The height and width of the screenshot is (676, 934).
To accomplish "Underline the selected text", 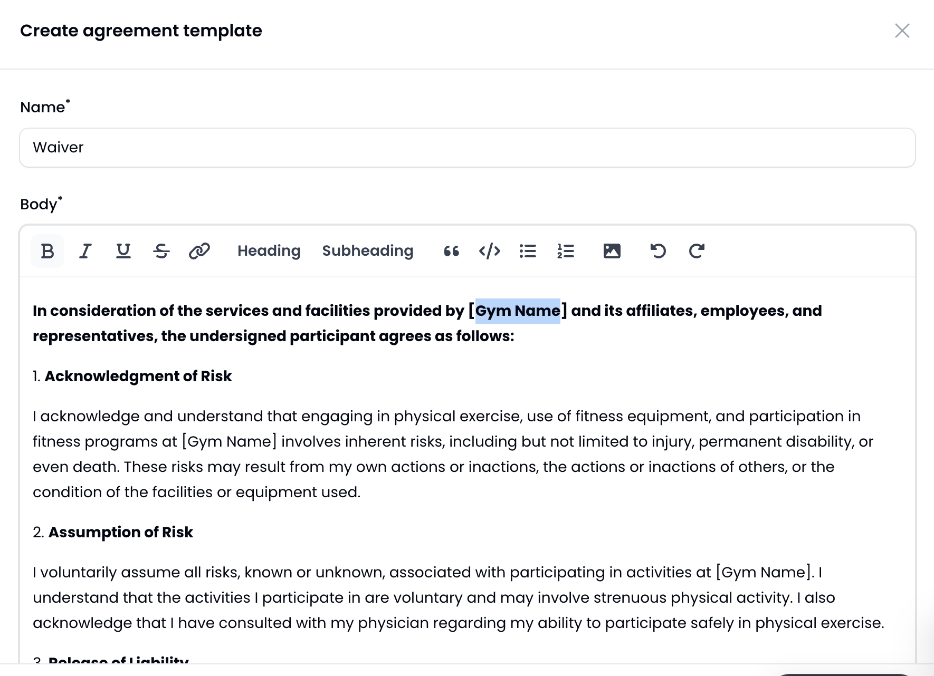I will [123, 251].
